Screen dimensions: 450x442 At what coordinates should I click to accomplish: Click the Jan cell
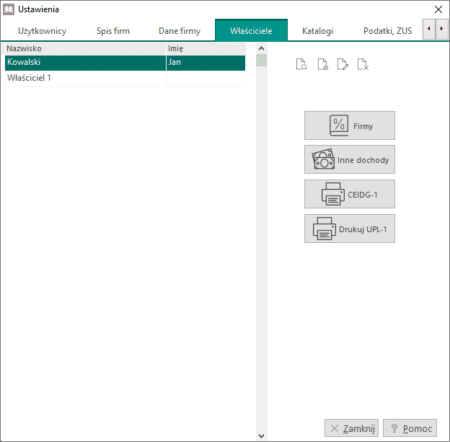(x=206, y=63)
